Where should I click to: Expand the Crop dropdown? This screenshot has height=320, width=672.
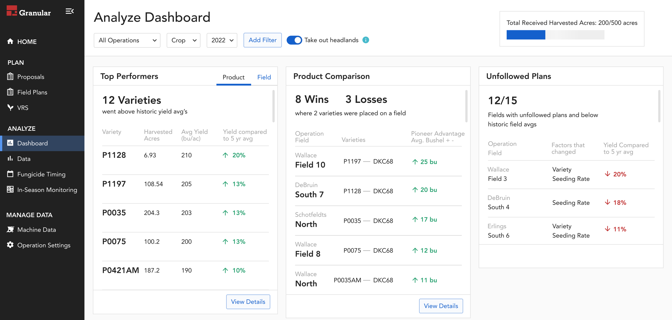[183, 40]
